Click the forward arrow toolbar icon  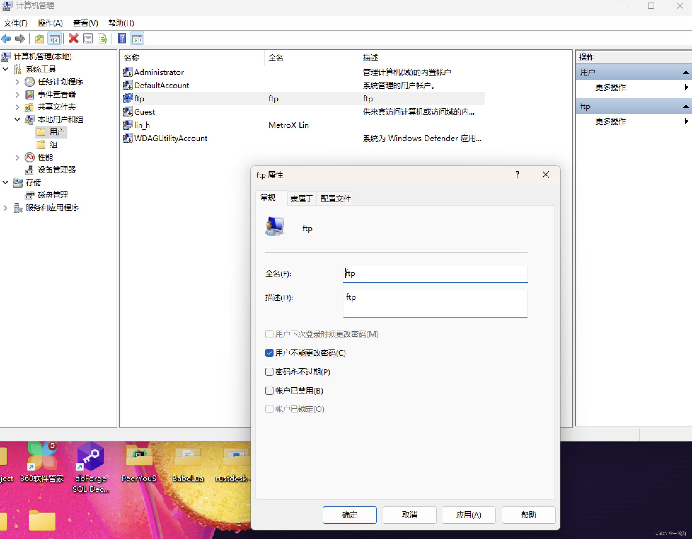pyautogui.click(x=20, y=39)
